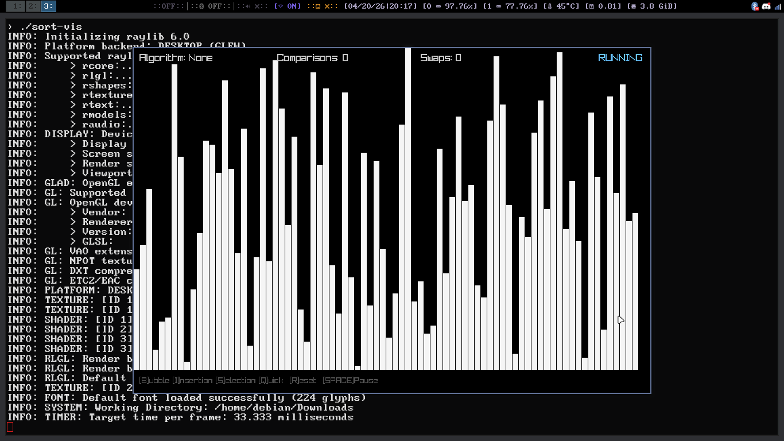Open the Discord tray icon

(x=766, y=6)
